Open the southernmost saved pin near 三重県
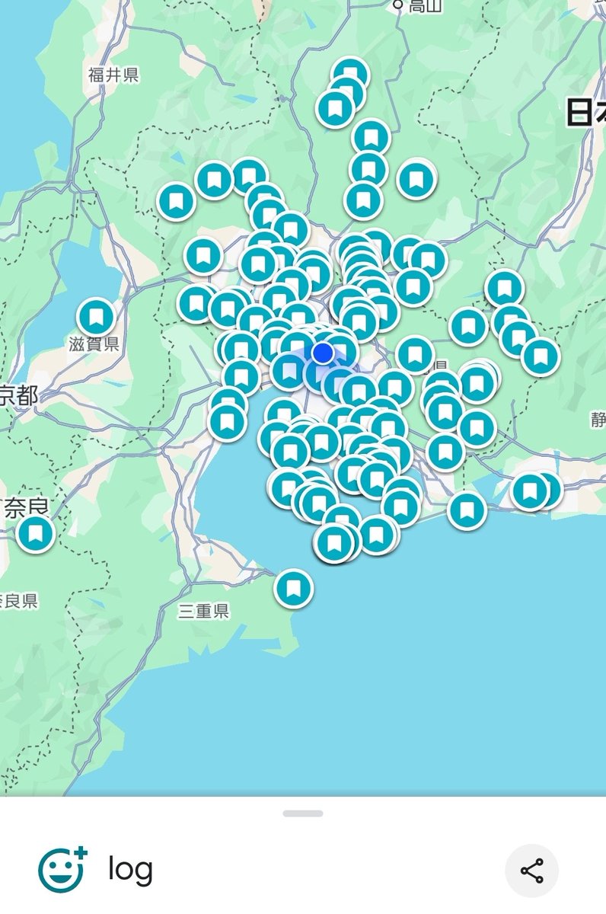Screen dimensions: 606x914 pyautogui.click(x=293, y=588)
